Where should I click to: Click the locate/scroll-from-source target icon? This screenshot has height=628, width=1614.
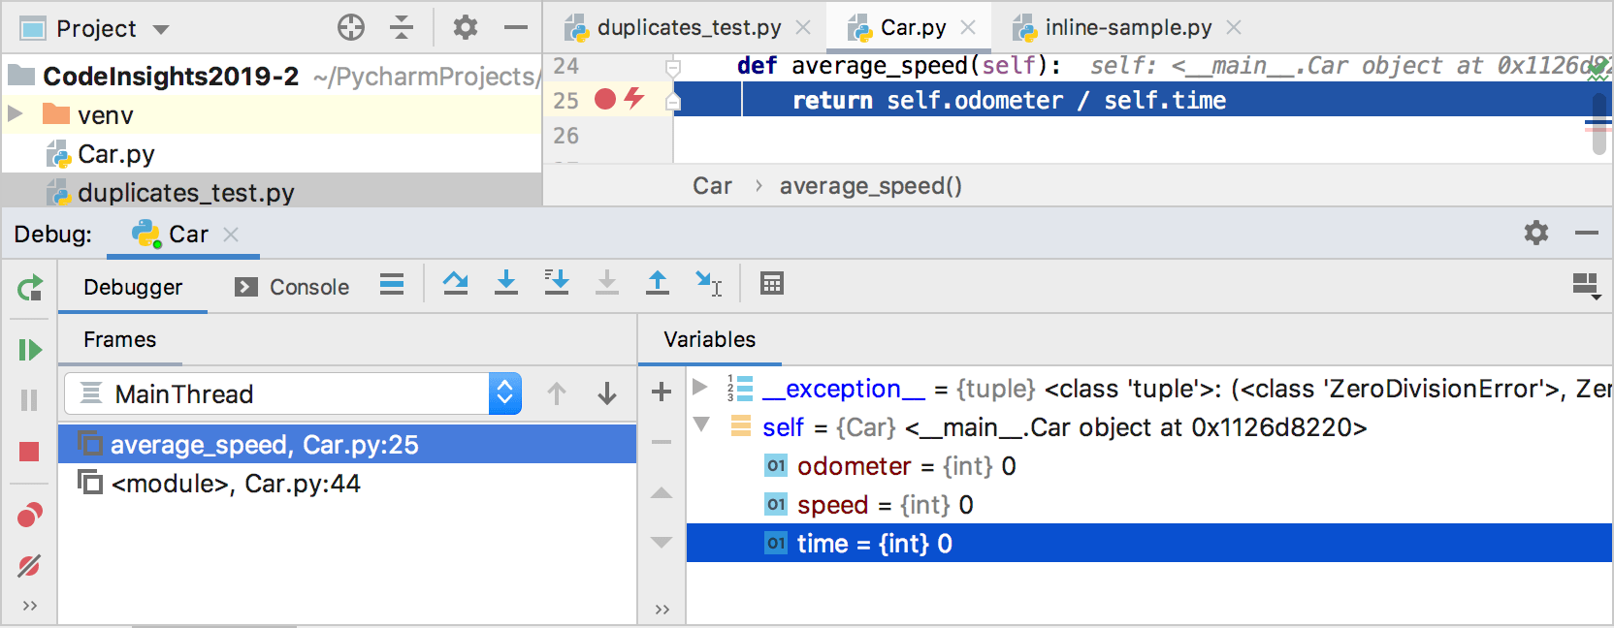(x=351, y=27)
